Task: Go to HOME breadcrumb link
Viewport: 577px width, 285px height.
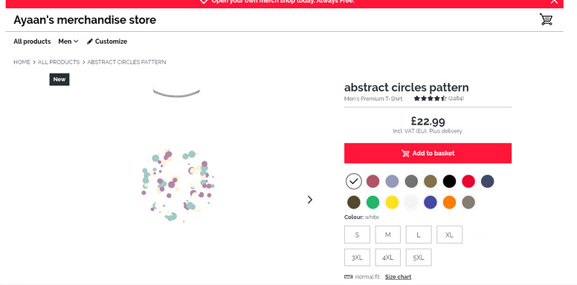Action: coord(22,62)
